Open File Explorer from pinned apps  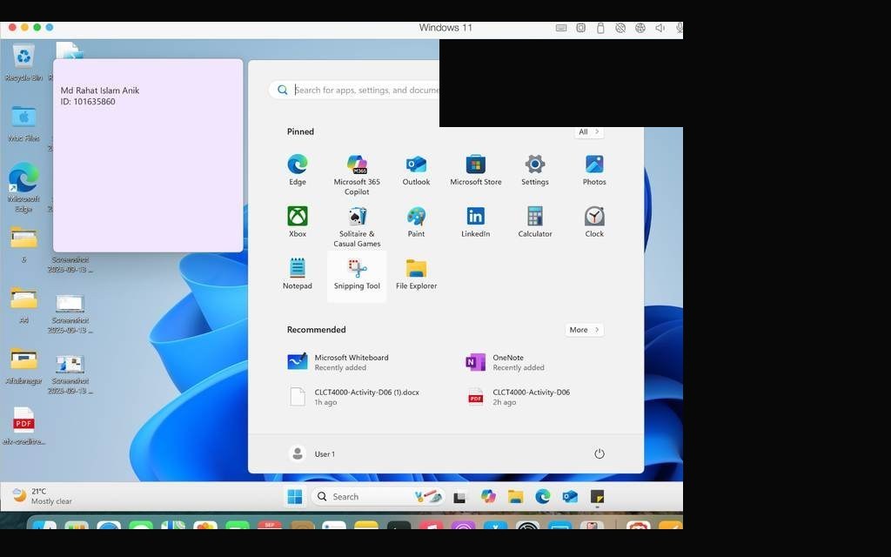[416, 274]
